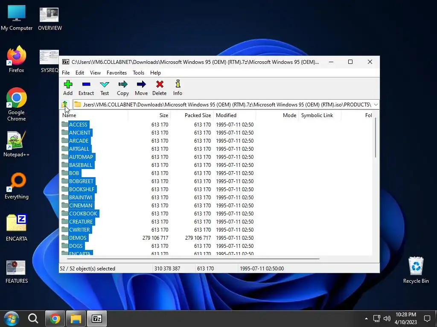Open the Favorites menu
The image size is (437, 327).
[x=117, y=72]
